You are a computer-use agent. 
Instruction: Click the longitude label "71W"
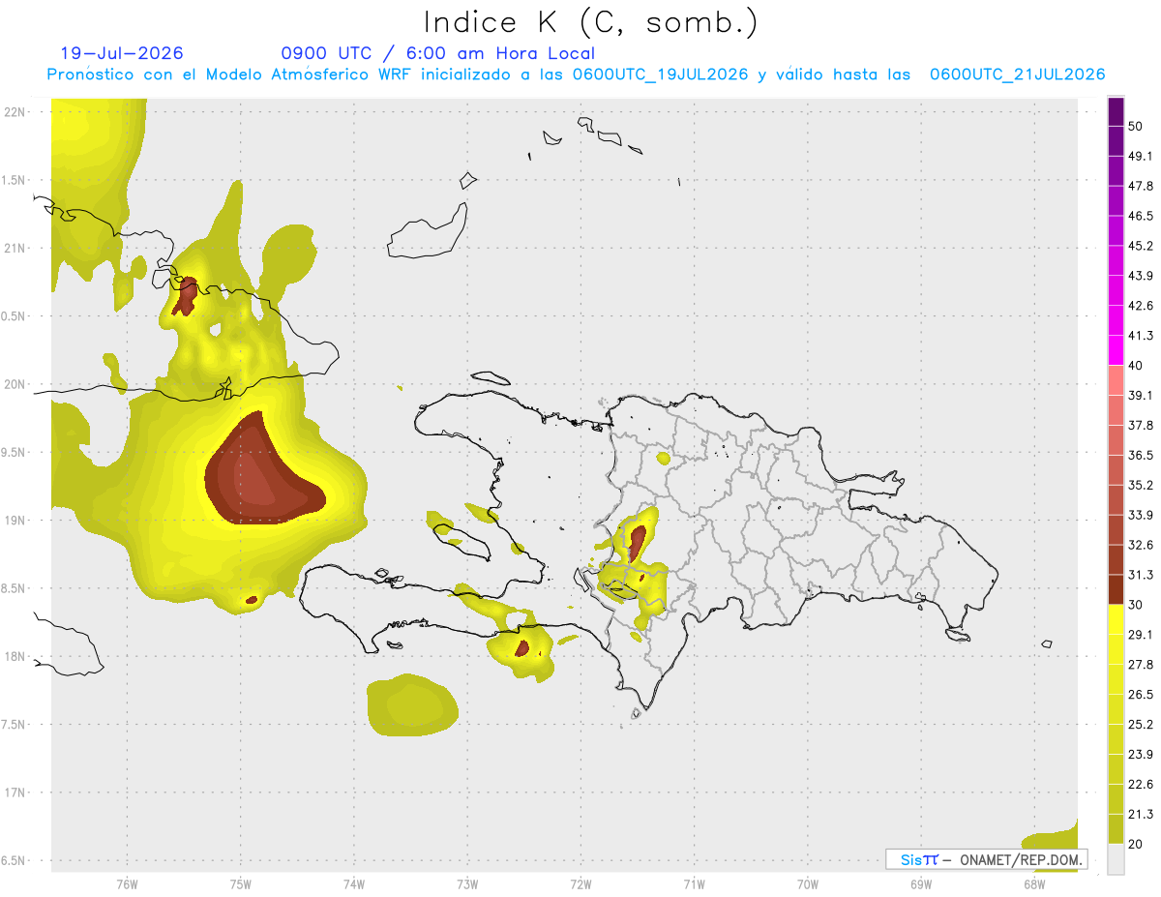click(x=694, y=883)
